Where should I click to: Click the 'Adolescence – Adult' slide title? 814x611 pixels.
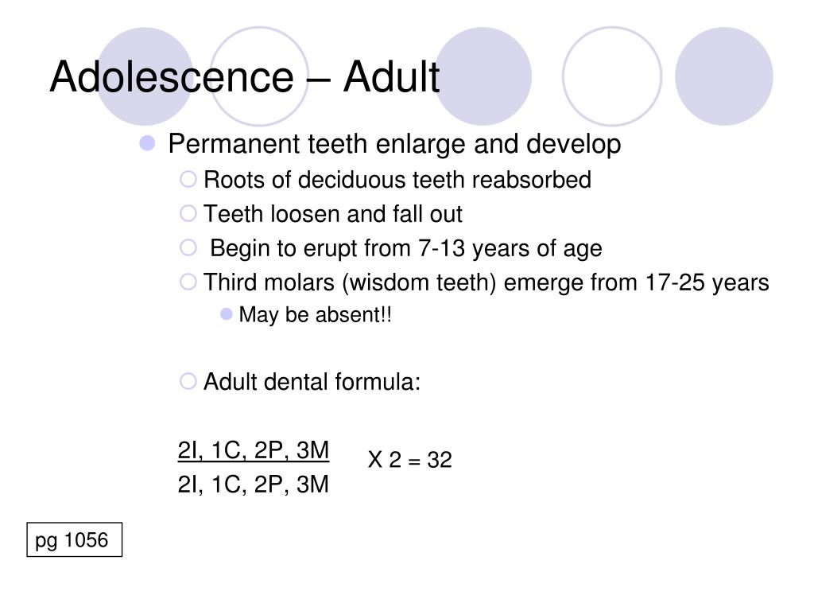(x=245, y=77)
